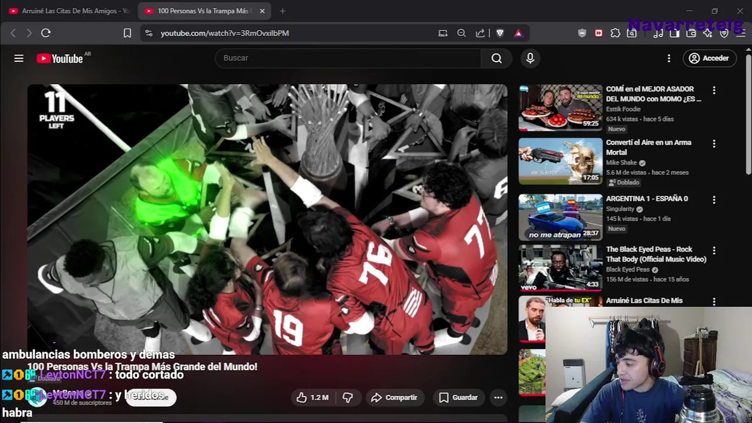Click the main video player
752x423 pixels.
click(267, 219)
